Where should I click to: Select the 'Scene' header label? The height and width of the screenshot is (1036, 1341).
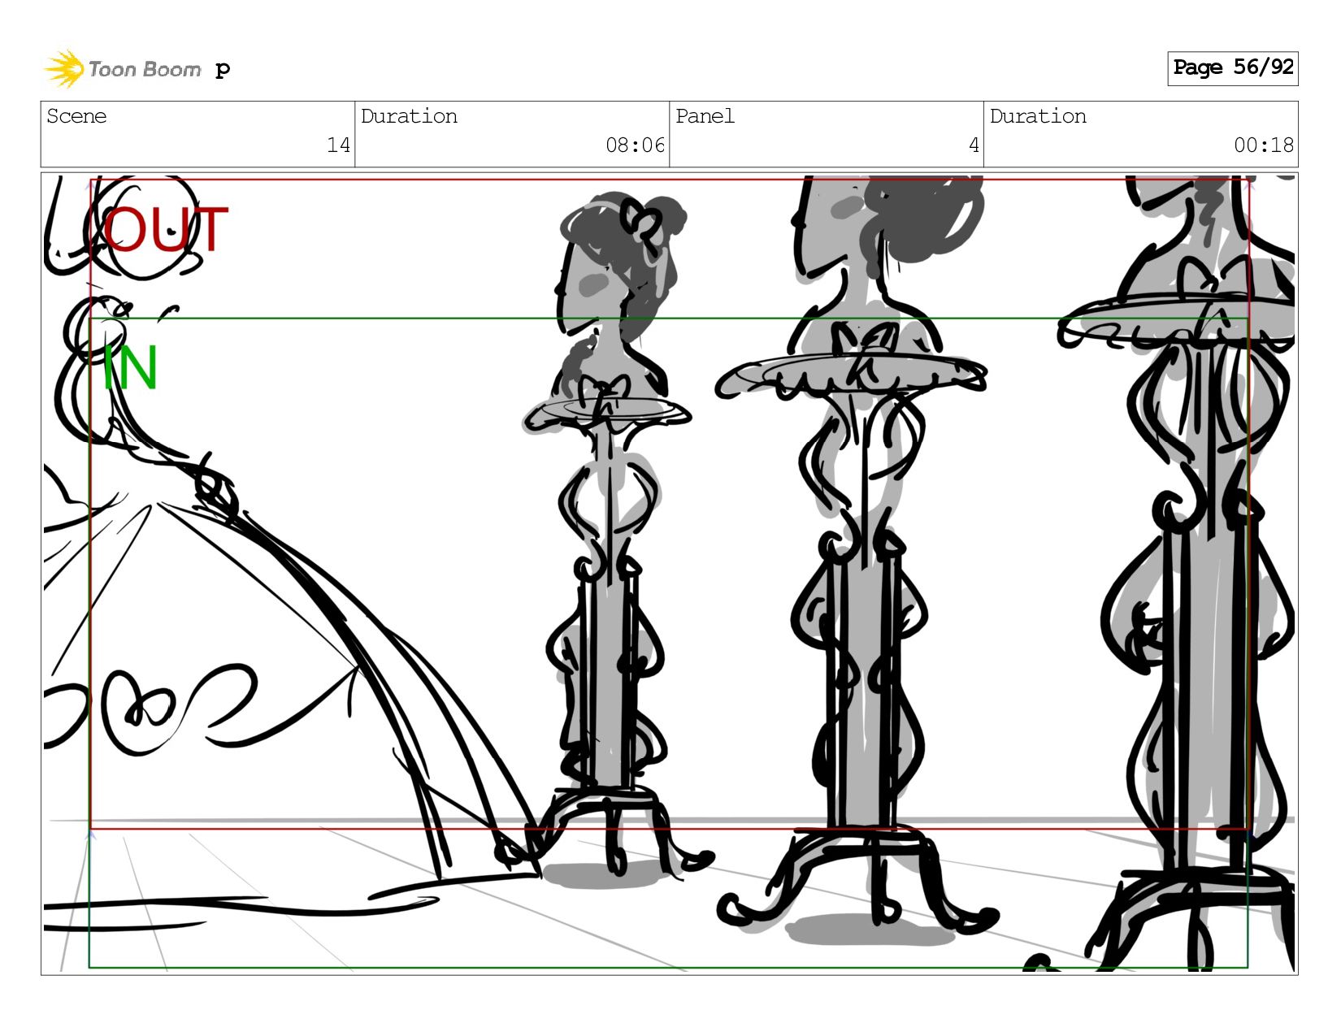[76, 116]
